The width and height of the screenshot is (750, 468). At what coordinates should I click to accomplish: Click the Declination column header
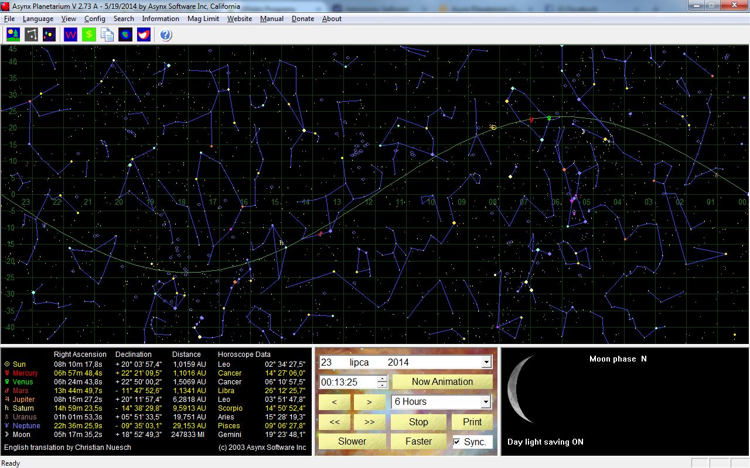pos(134,355)
